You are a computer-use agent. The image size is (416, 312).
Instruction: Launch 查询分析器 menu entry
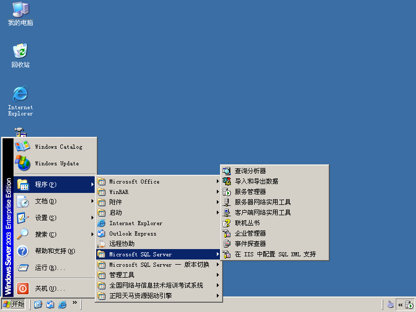coord(275,171)
